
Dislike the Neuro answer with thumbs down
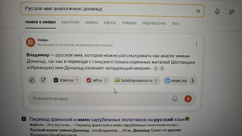43,80
